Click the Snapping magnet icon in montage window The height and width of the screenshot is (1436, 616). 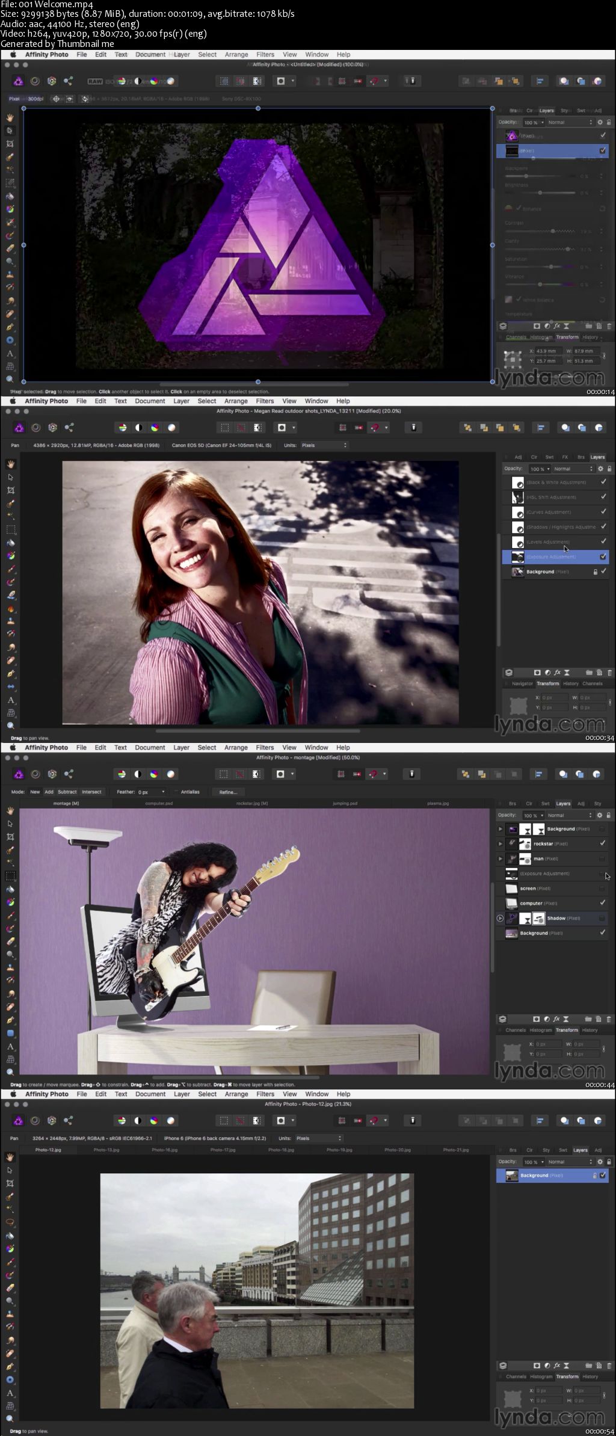(374, 774)
